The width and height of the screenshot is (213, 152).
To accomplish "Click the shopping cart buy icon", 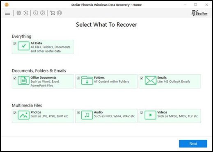I will pos(53,13).
